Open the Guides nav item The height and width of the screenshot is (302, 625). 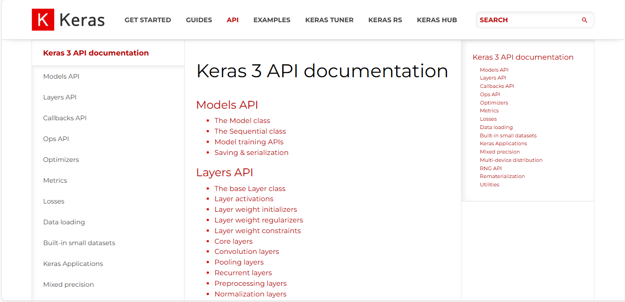(x=199, y=20)
